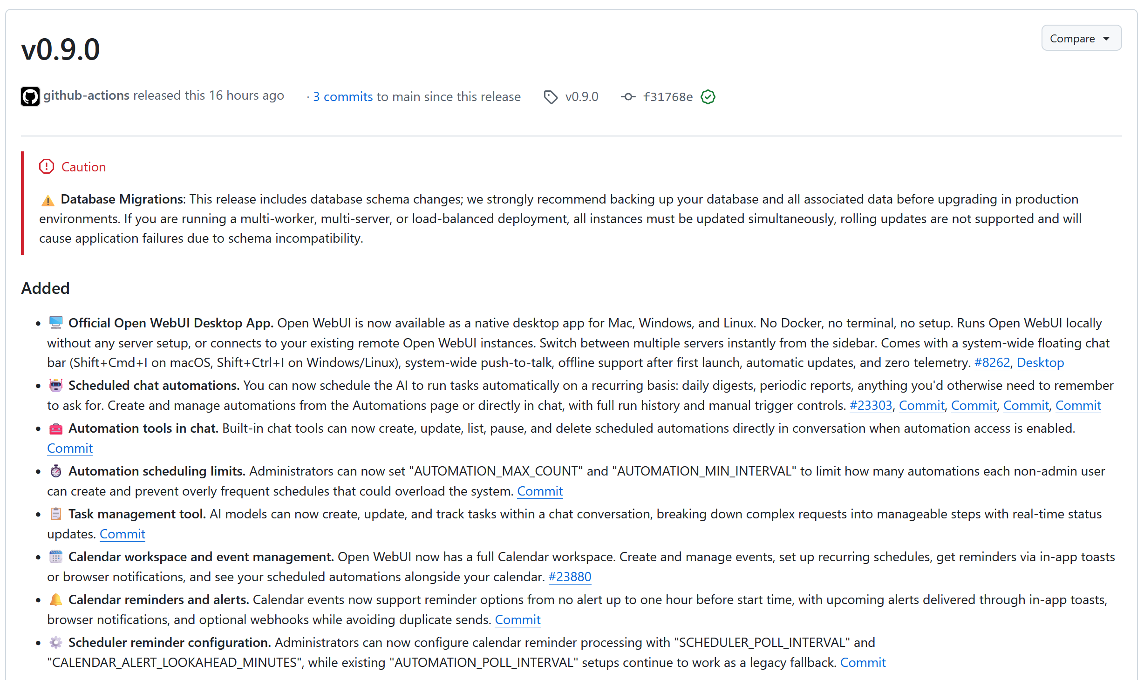Click the v0.9.0 release title heading
This screenshot has width=1144, height=680.
pos(61,49)
